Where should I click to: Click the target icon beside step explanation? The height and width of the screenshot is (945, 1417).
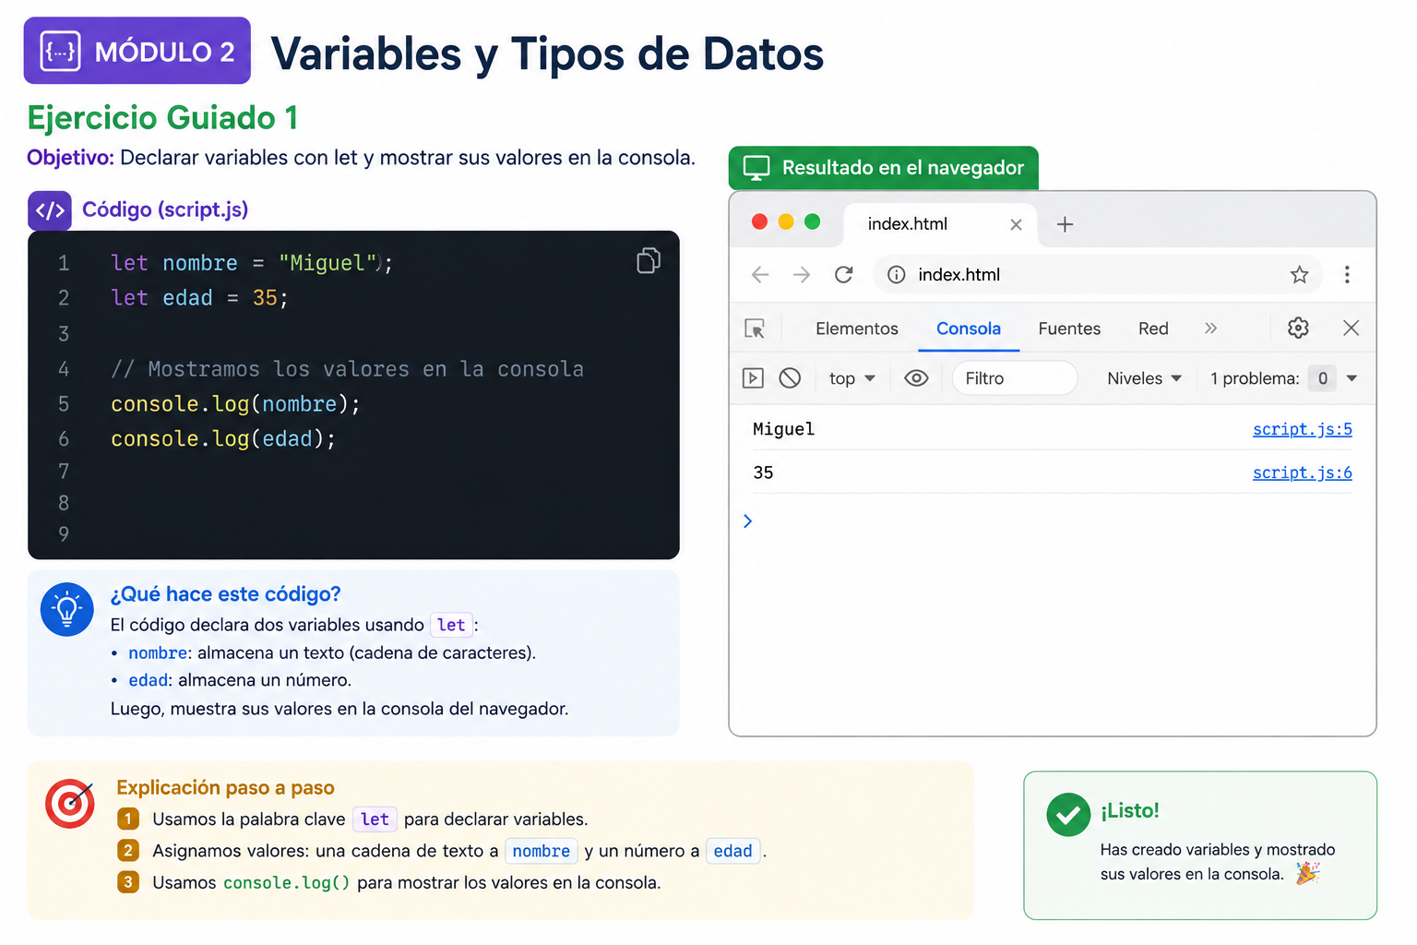(70, 804)
